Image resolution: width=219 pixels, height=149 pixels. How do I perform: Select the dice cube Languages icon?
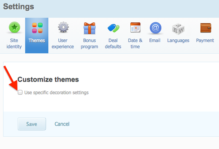178,29
